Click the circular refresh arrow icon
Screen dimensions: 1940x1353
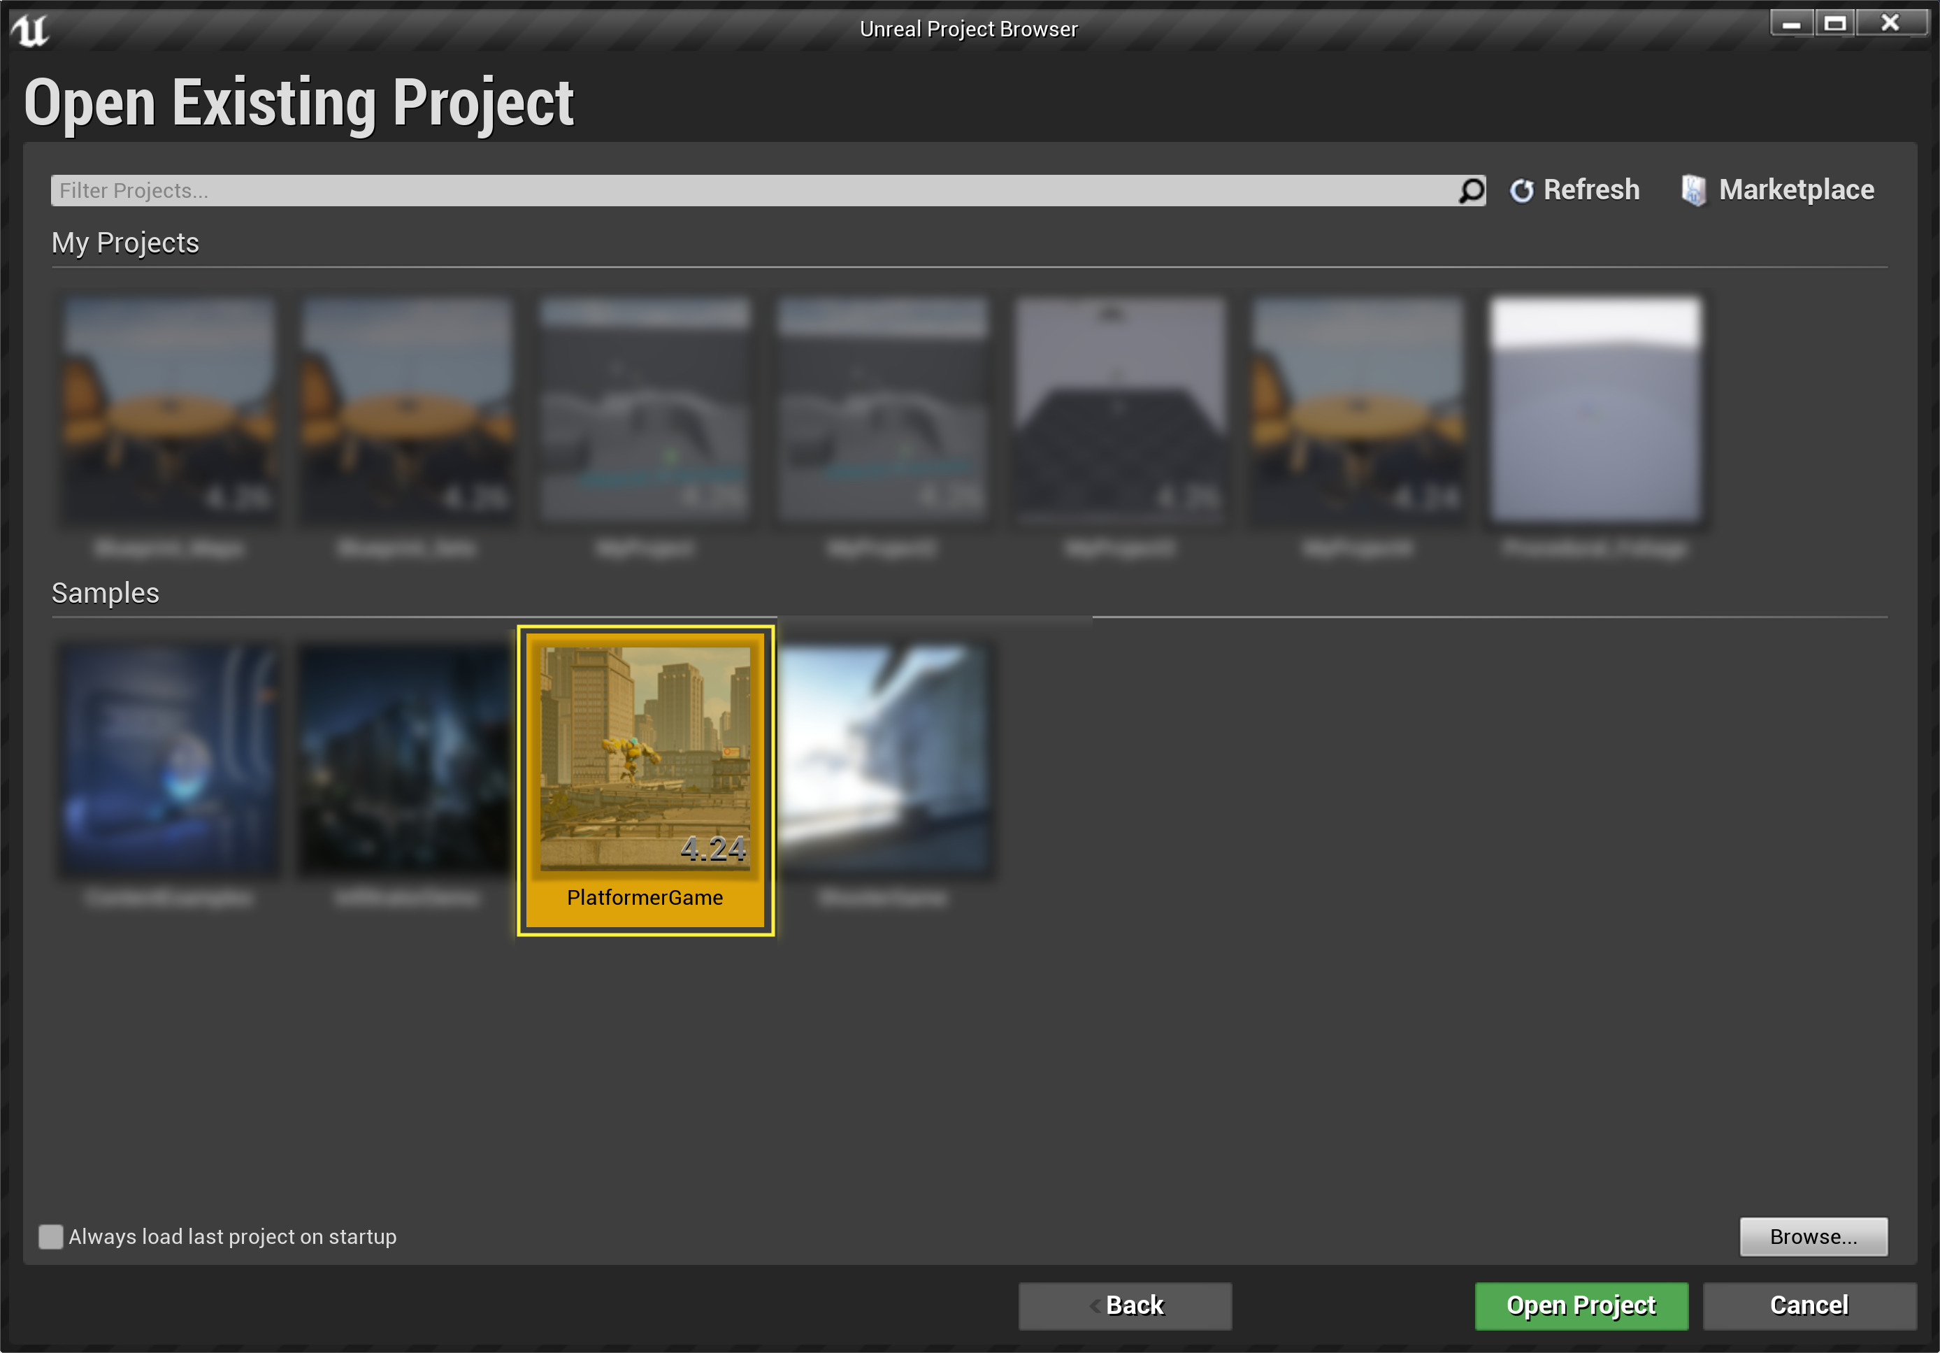1523,190
